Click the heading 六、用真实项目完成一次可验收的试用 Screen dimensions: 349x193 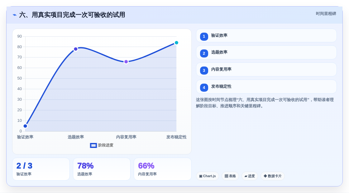click(x=72, y=15)
